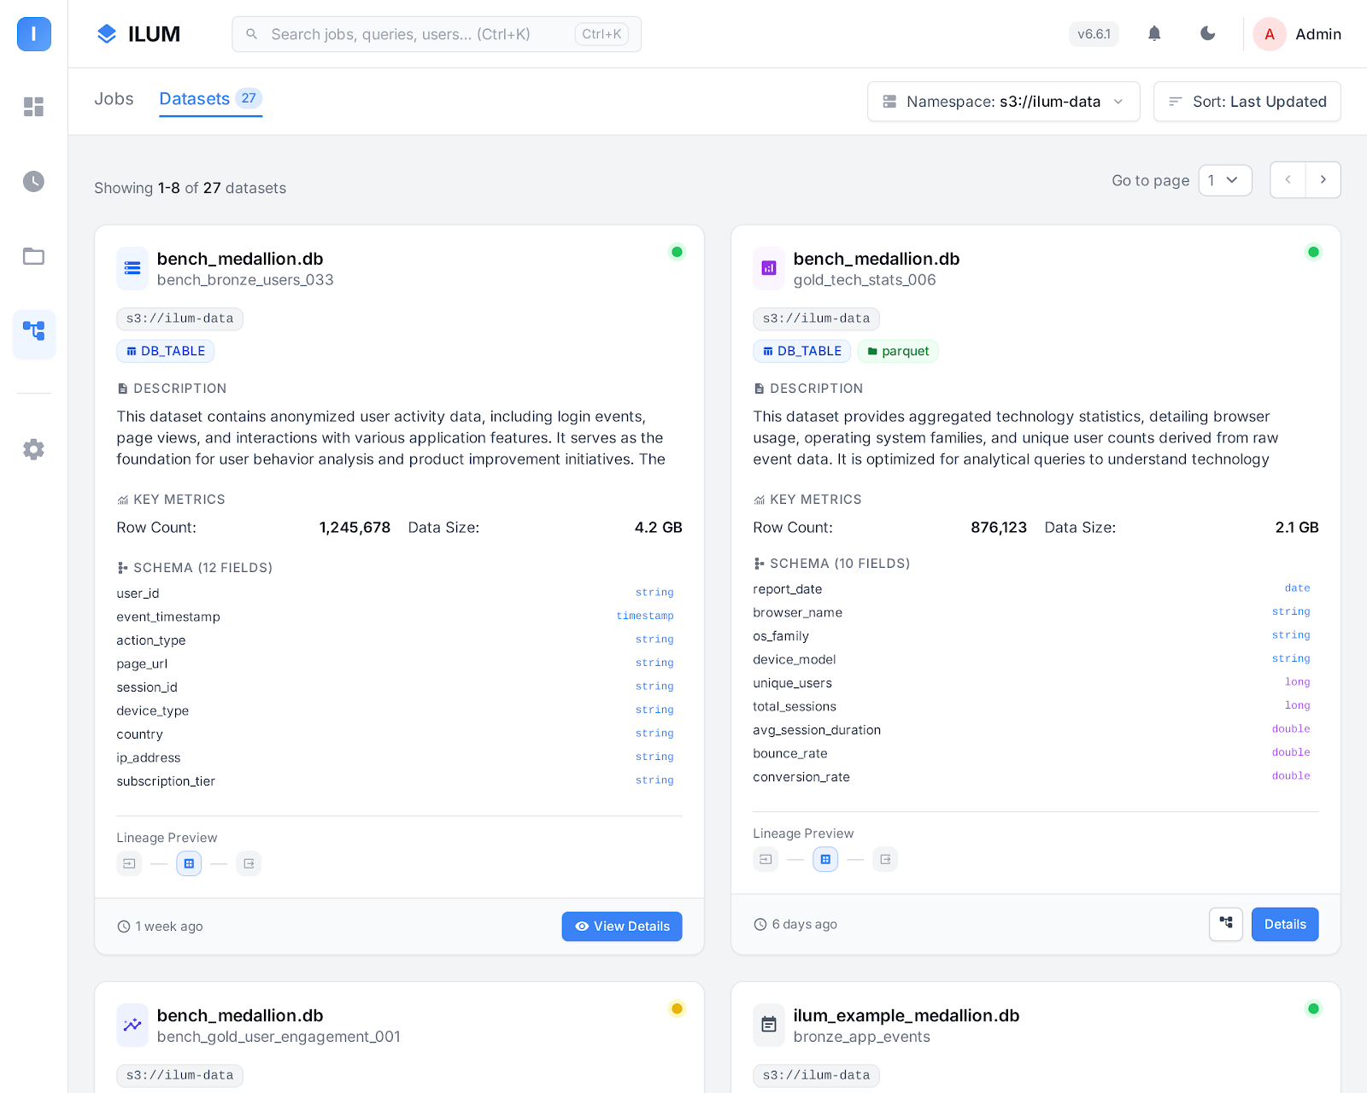Open the Namespace dropdown
1367x1093 pixels.
pos(1003,102)
